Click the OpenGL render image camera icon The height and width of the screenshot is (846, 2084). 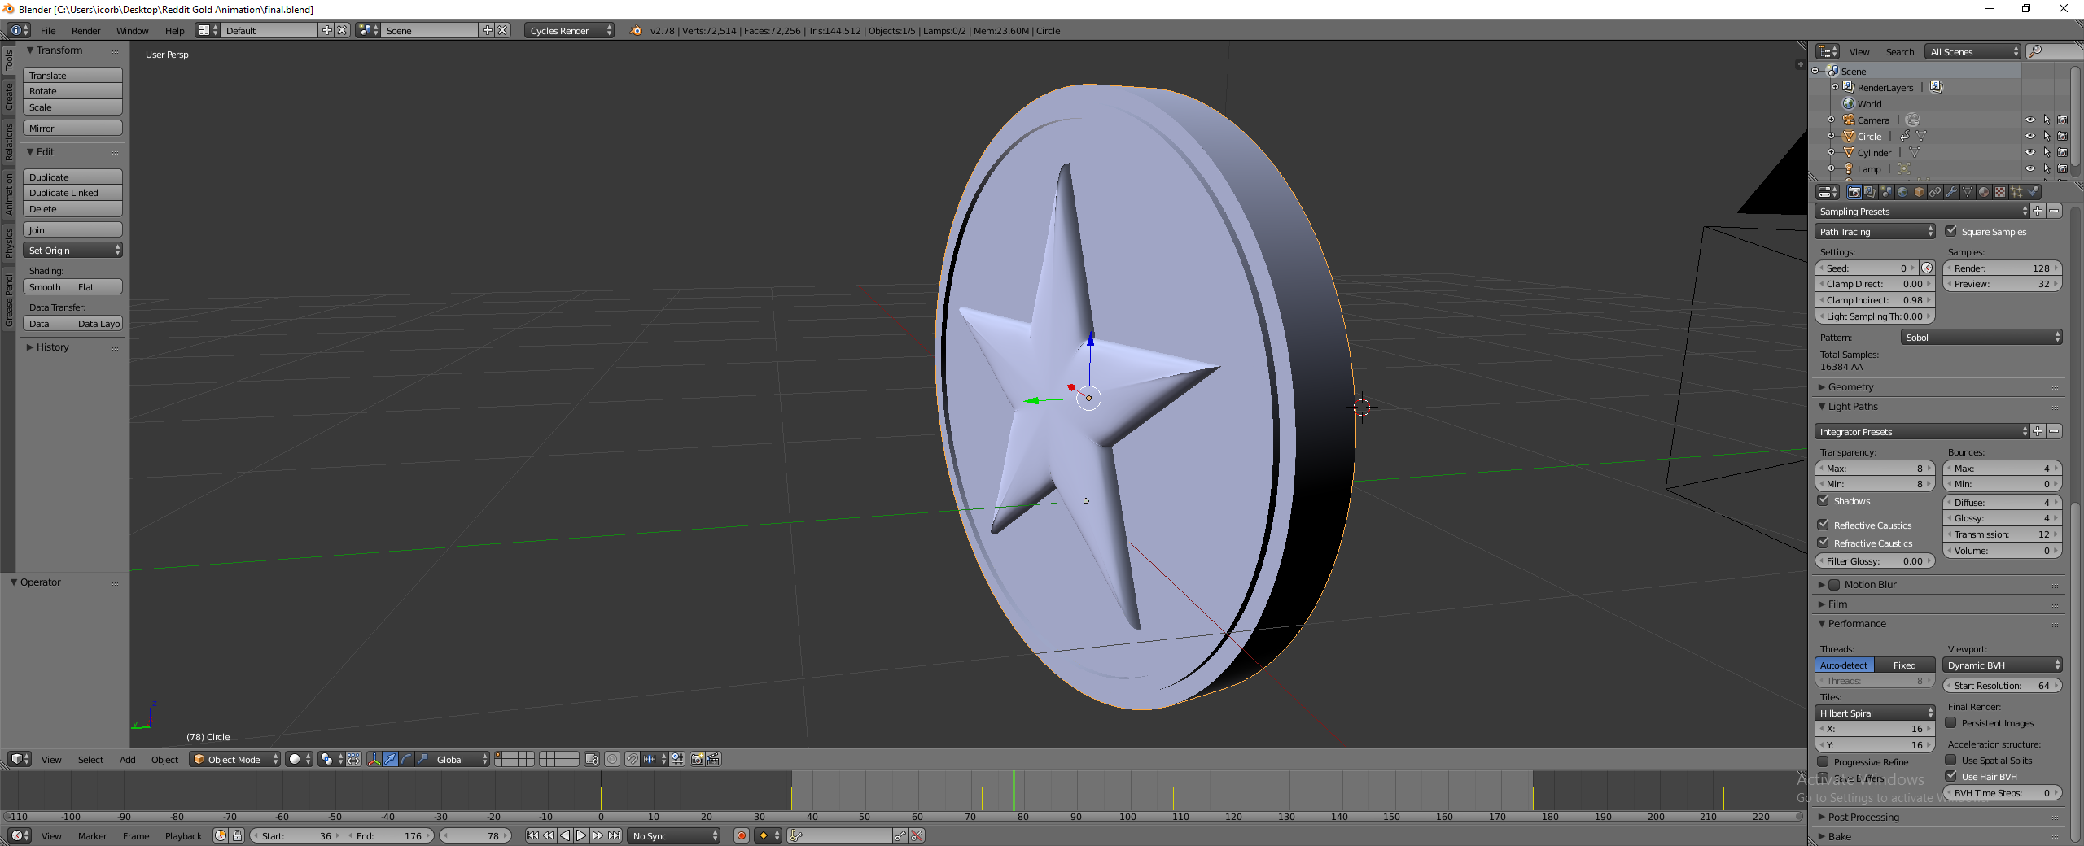(x=697, y=759)
